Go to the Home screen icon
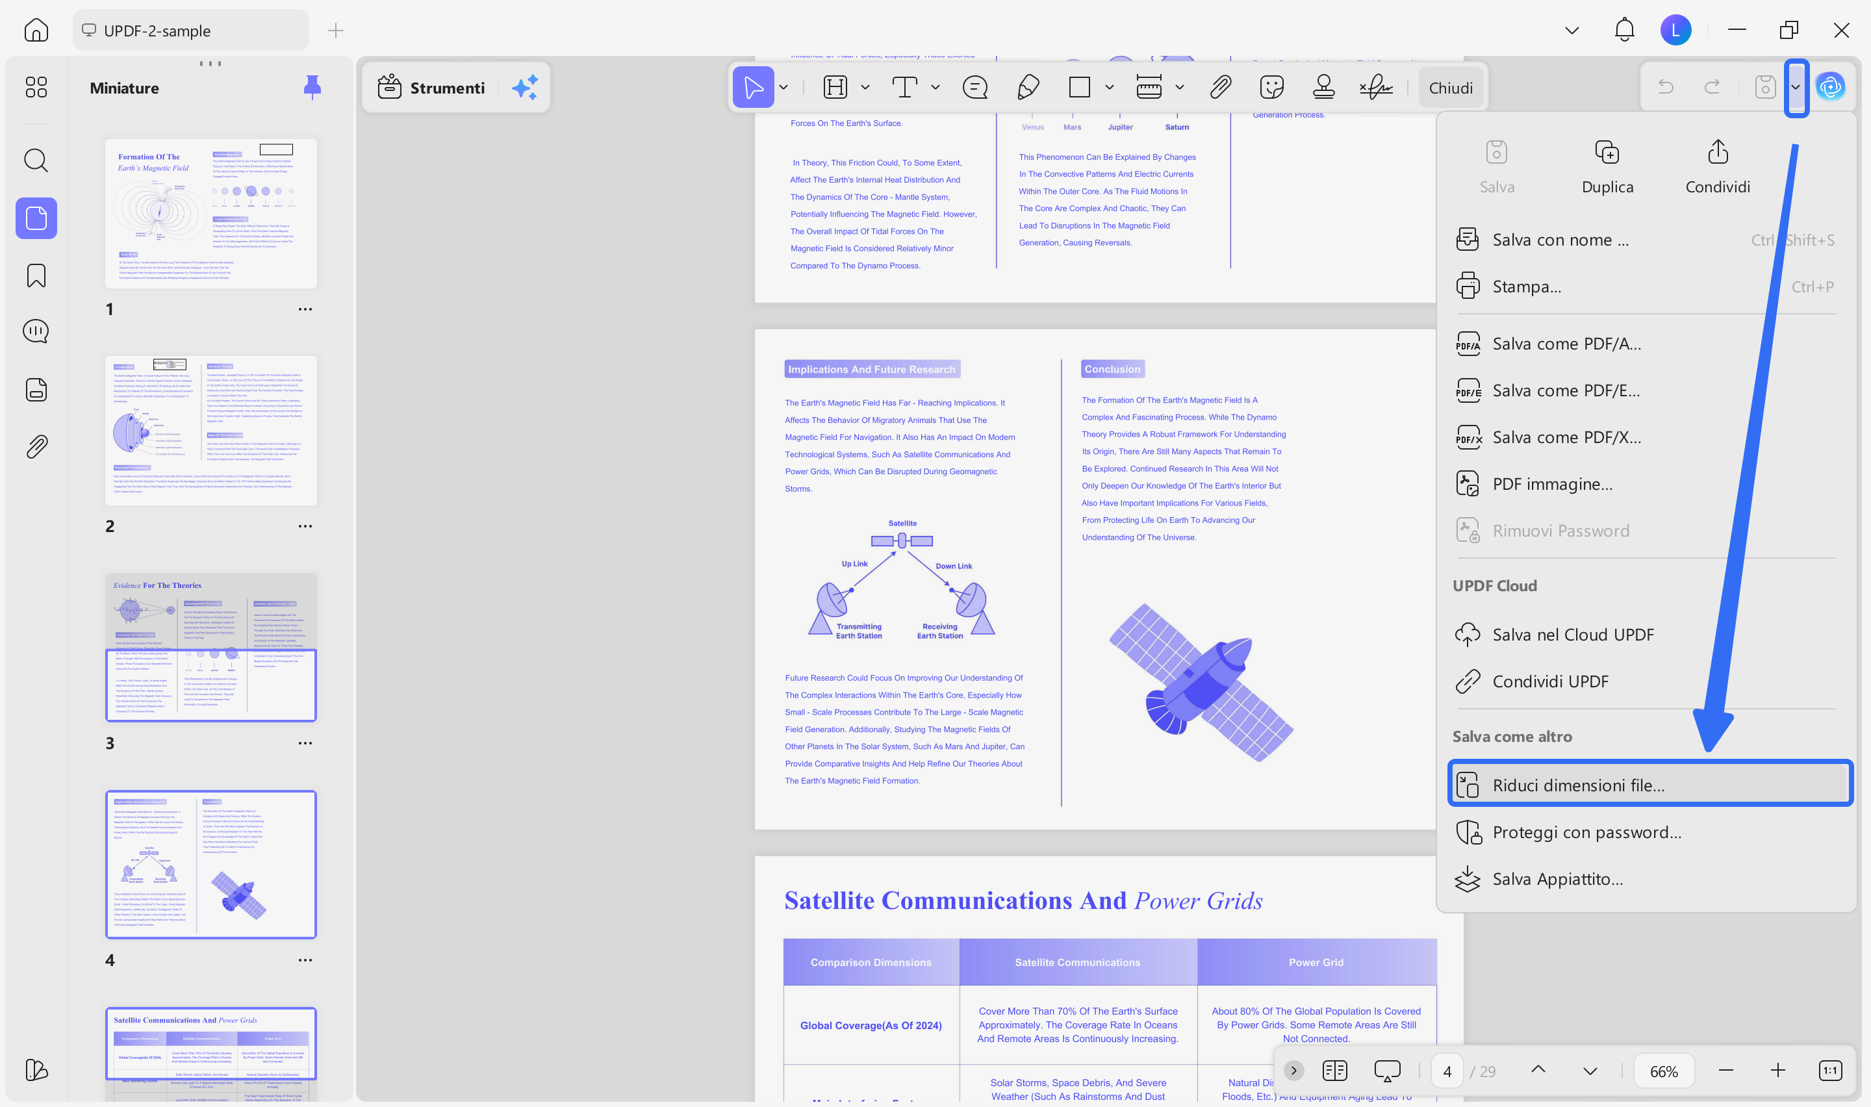 [36, 31]
